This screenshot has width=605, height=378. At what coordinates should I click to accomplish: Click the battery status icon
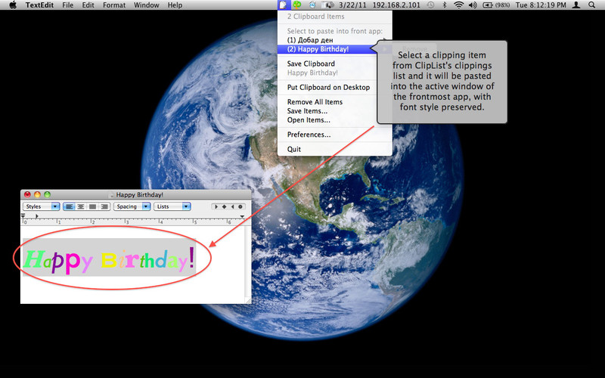pos(496,5)
